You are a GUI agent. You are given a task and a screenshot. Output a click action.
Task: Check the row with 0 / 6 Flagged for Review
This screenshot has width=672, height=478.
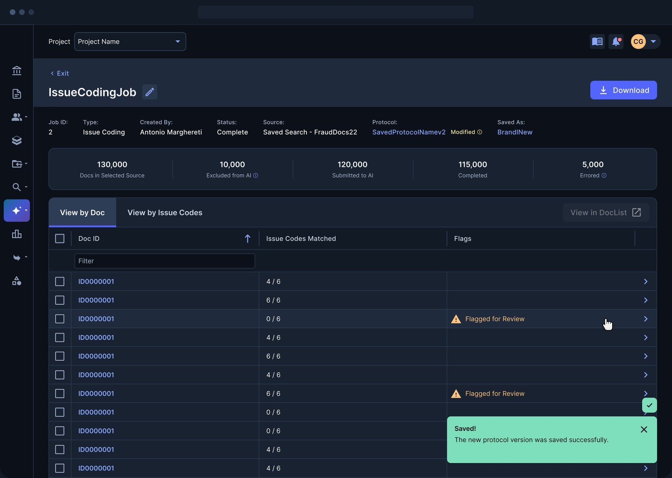[x=60, y=319]
